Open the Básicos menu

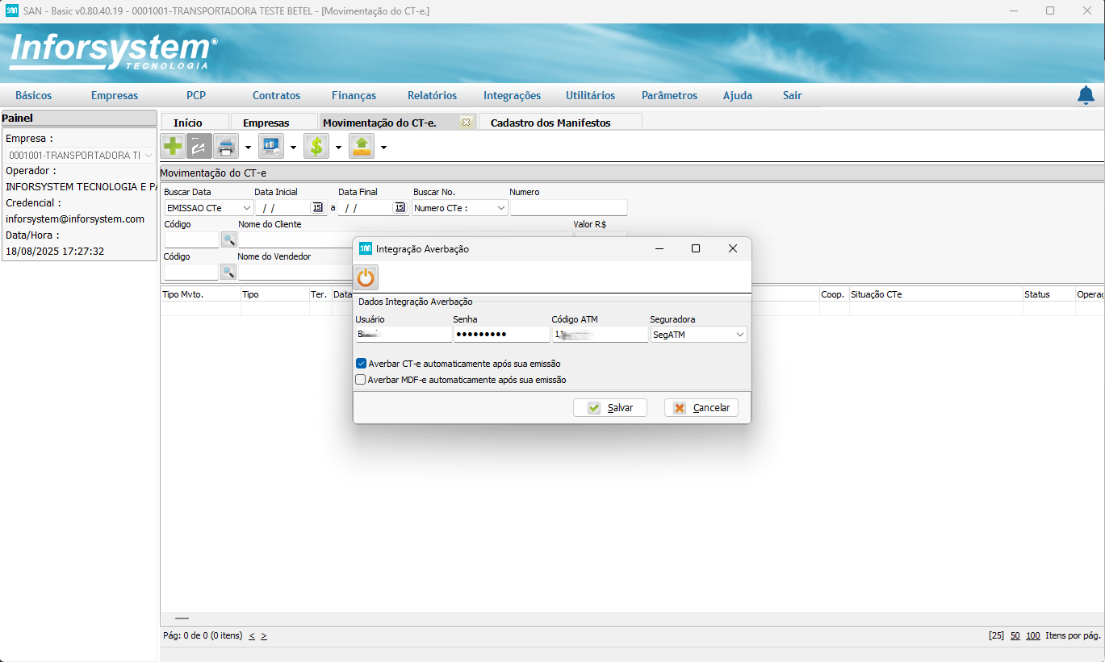tap(33, 95)
